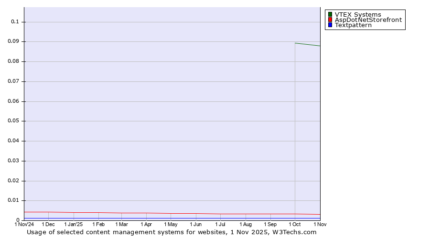Click the 1 Jul x-axis label
This screenshot has width=430, height=238.
click(x=220, y=224)
